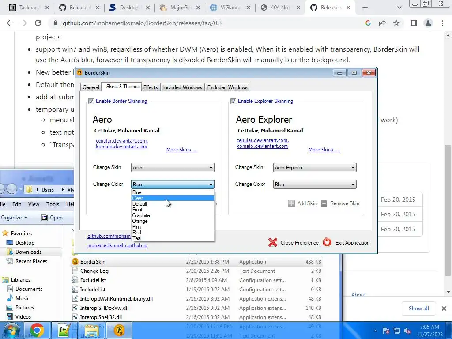Choose Frost color option

pyautogui.click(x=173, y=210)
